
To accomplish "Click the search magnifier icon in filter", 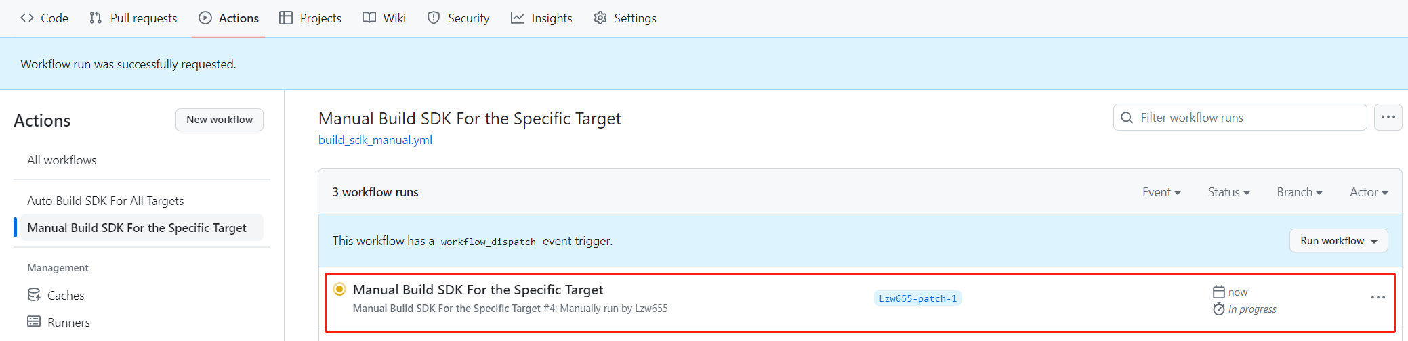I will point(1127,118).
